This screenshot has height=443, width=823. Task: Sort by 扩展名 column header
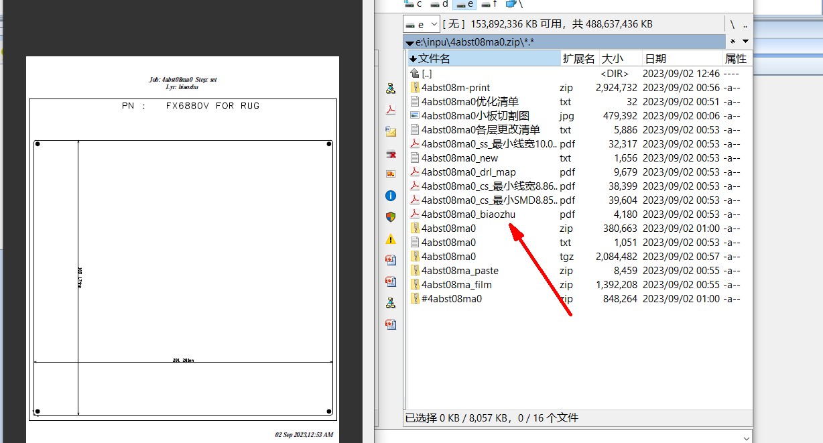point(578,59)
